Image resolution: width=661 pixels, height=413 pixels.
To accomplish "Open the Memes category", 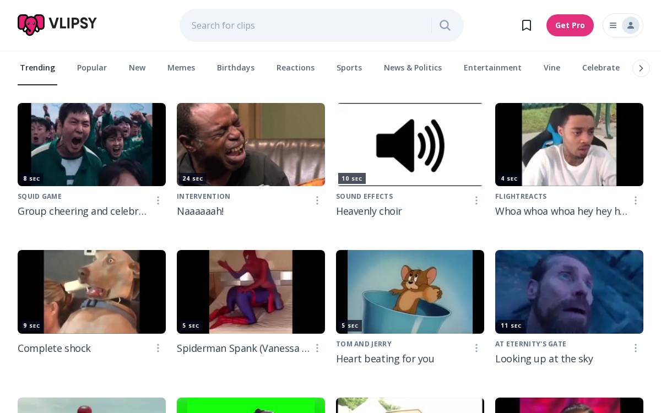I will tap(181, 68).
